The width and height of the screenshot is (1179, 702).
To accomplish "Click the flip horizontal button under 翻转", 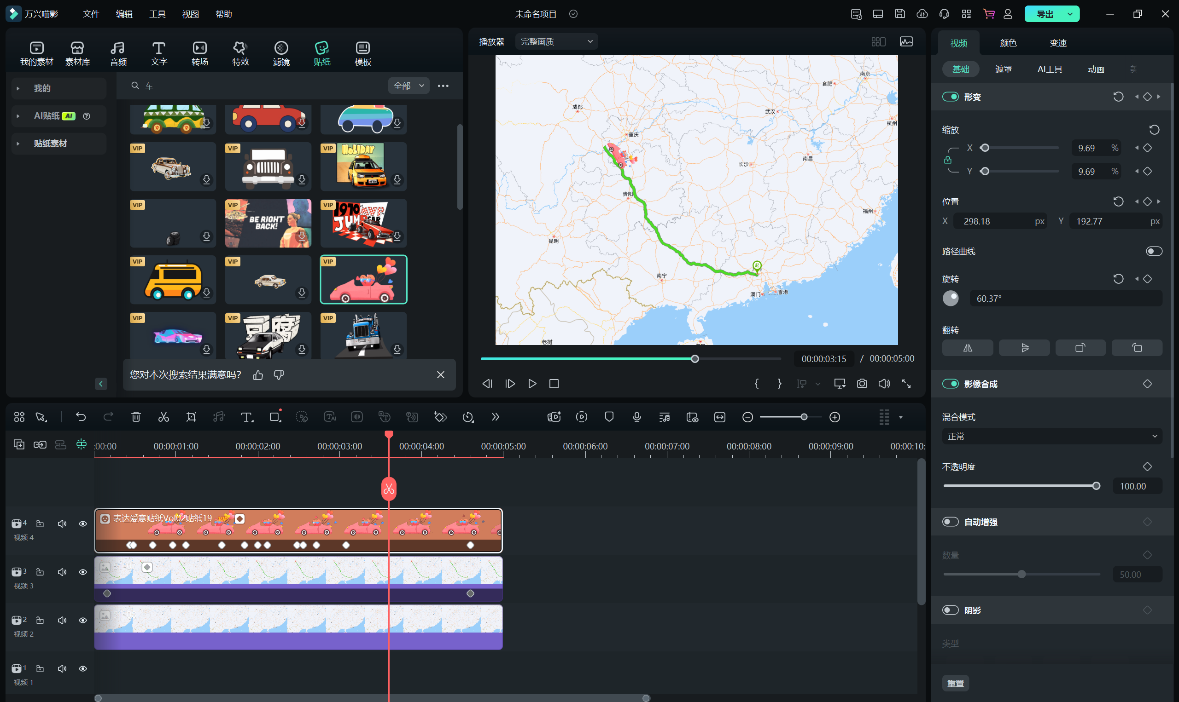I will [967, 348].
